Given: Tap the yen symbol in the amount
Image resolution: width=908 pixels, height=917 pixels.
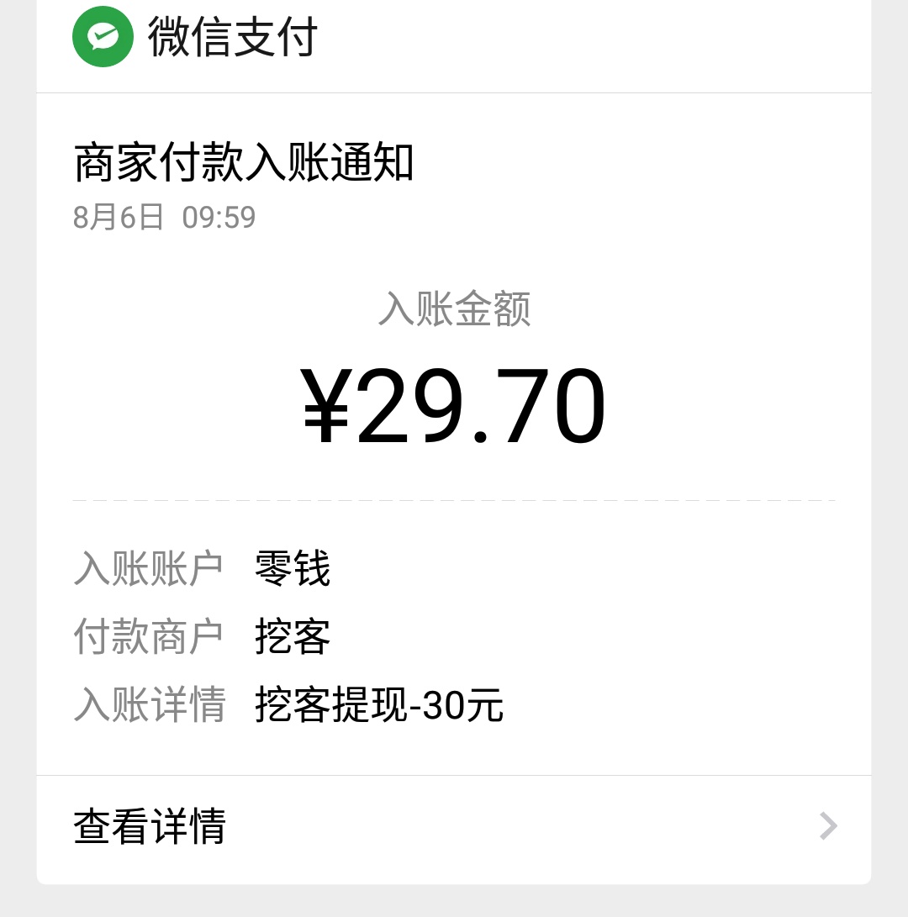Looking at the screenshot, I should click(326, 404).
